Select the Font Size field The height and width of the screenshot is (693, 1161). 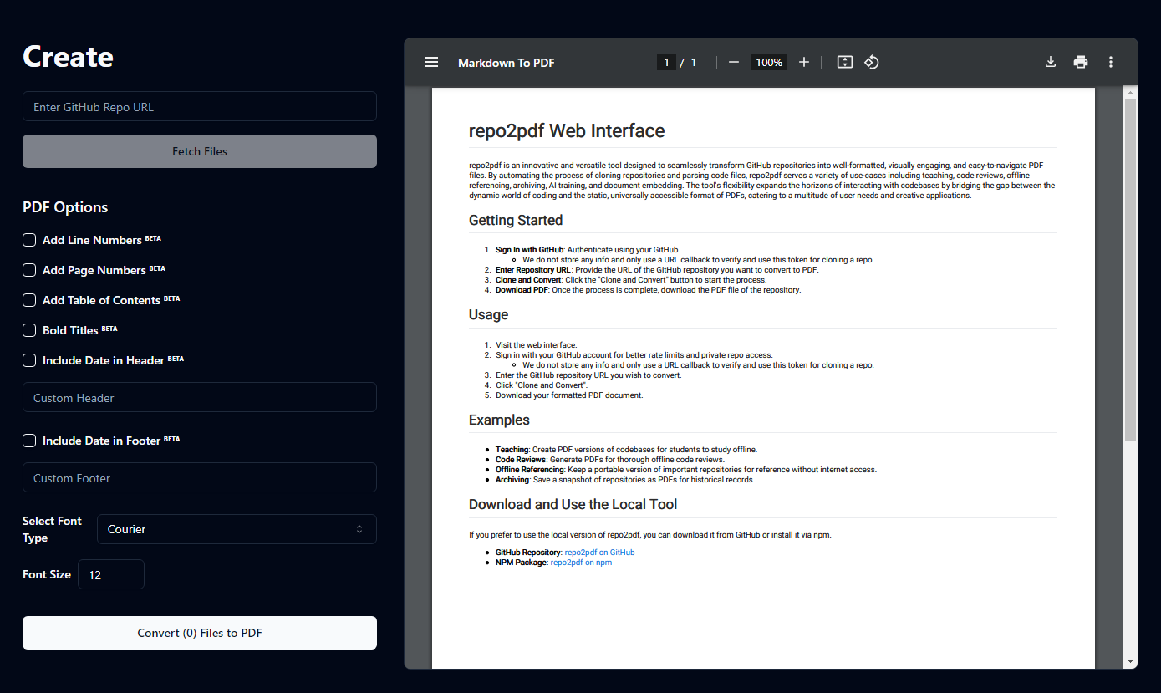(111, 574)
